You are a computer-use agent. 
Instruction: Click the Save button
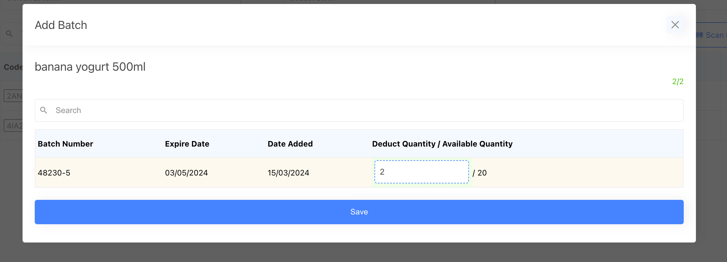point(359,212)
